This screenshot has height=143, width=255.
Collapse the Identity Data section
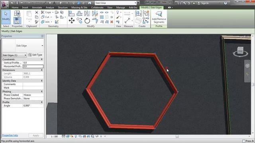click(x=41, y=81)
